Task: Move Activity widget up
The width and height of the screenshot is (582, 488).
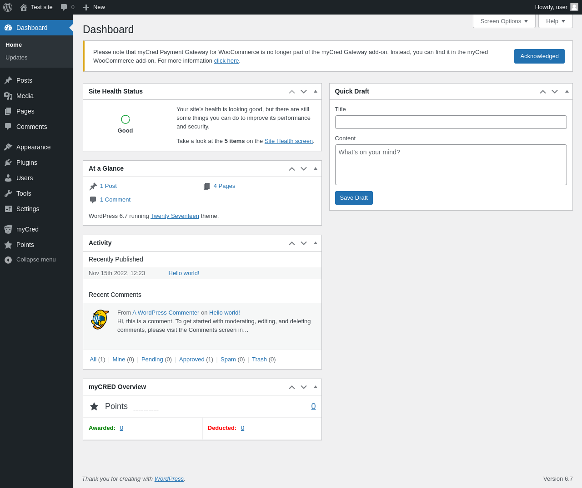Action: tap(292, 243)
